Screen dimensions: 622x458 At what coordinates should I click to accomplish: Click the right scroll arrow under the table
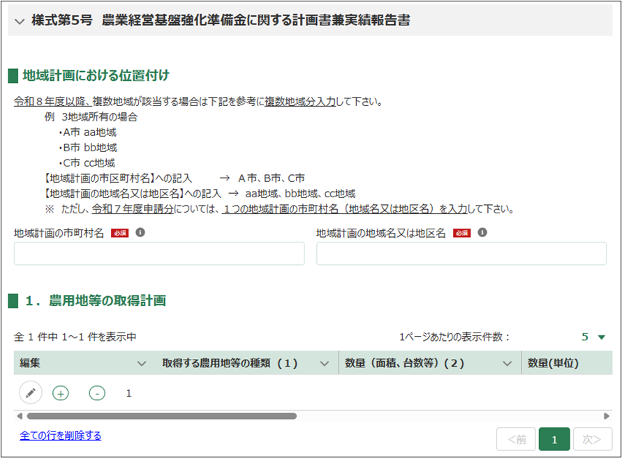(607, 416)
